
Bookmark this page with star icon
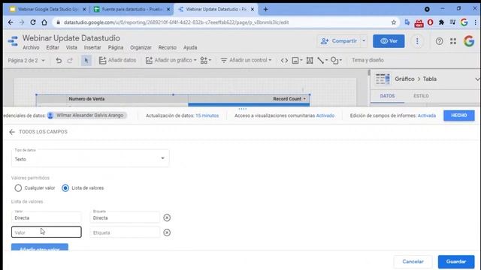click(x=394, y=22)
